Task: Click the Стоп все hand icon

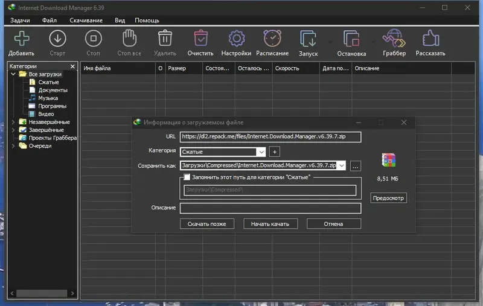Action: 129,39
